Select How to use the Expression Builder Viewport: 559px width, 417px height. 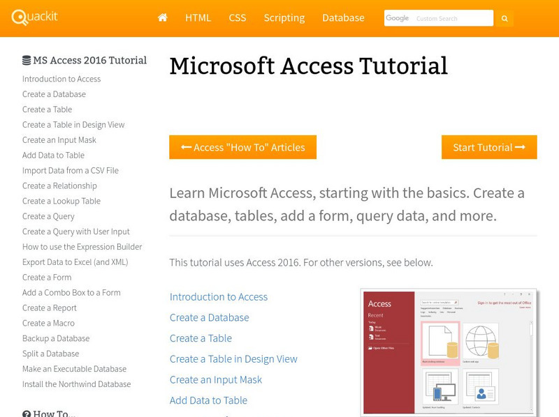tap(82, 247)
